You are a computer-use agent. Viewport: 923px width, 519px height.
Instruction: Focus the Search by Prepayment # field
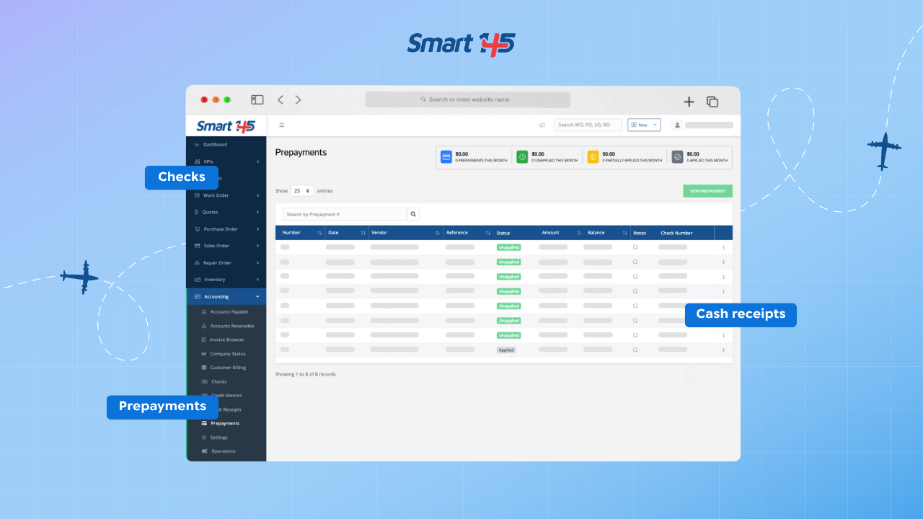[x=345, y=214]
